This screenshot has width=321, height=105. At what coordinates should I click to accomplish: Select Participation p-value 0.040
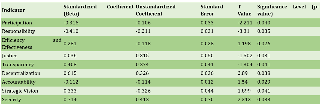pos(264,23)
